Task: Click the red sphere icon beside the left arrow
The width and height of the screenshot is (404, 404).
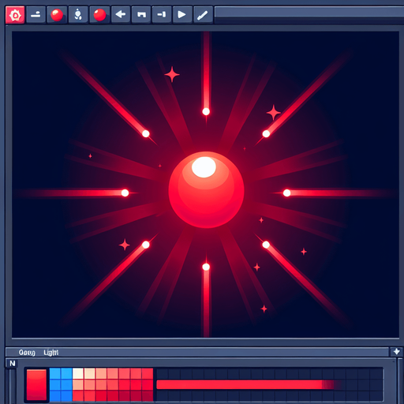Action: (99, 15)
